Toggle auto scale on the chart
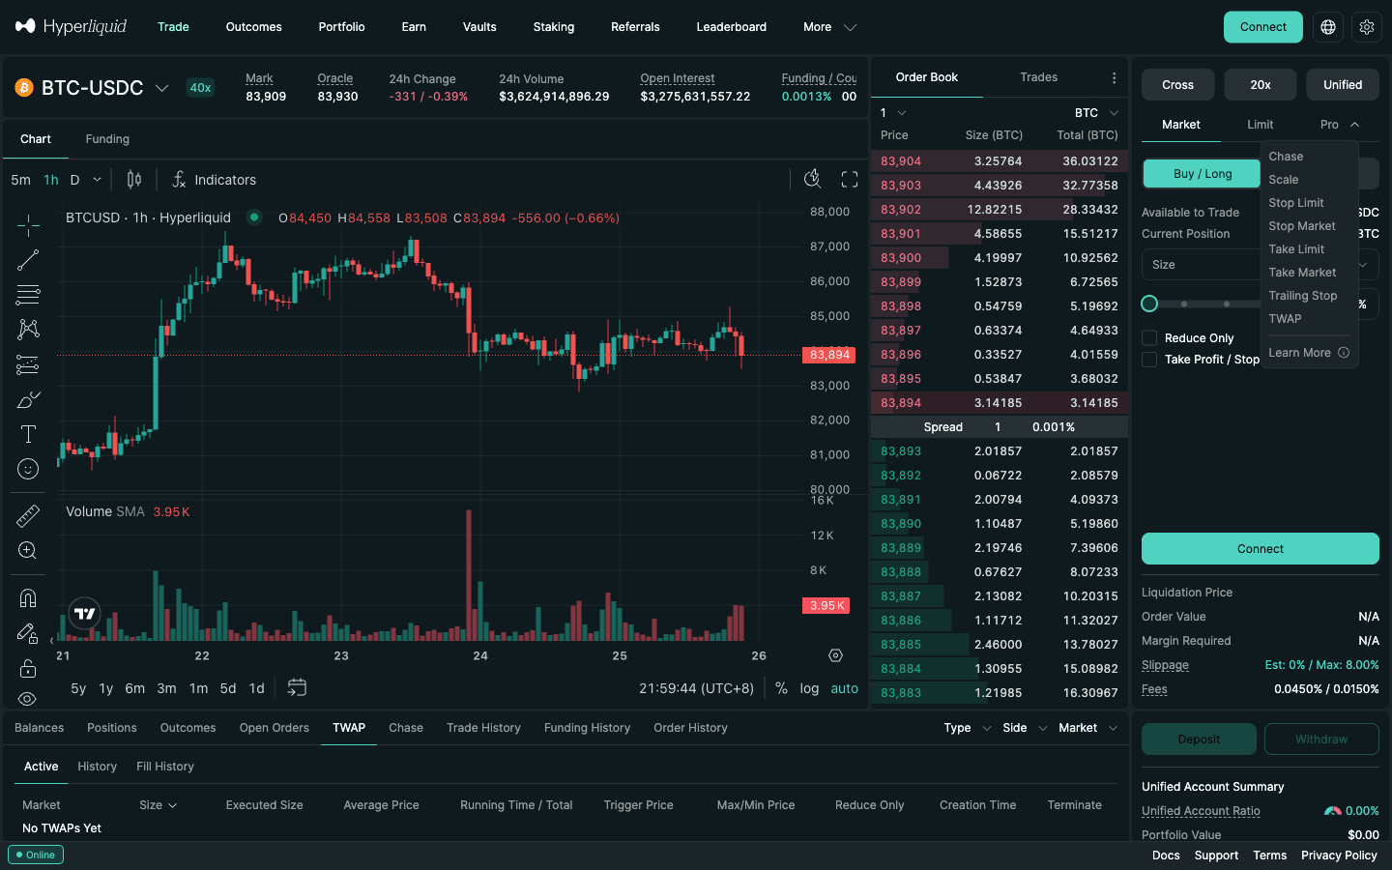Screen dimensions: 1392x870 845,688
